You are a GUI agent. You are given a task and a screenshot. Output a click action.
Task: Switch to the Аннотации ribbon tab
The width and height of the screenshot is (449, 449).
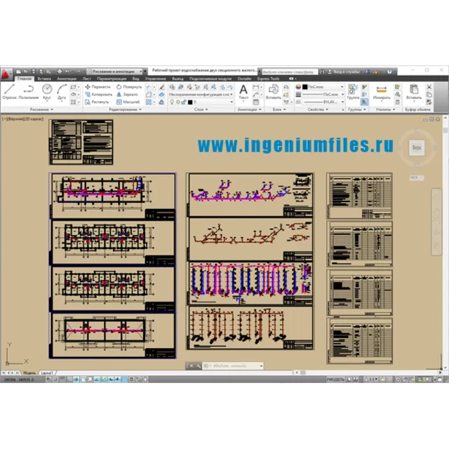click(x=67, y=79)
